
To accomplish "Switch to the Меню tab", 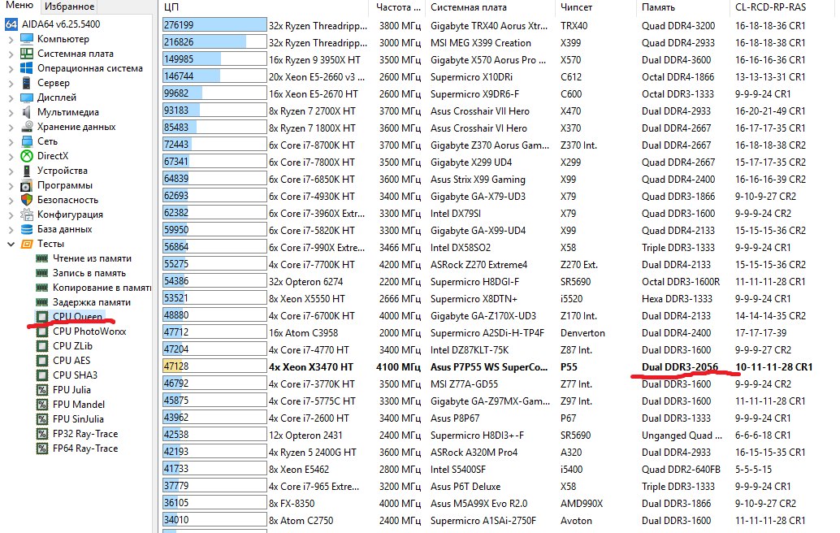I will 19,6.
